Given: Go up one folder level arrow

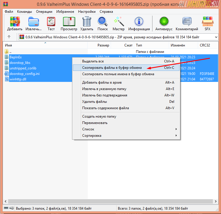Looking at the screenshot, I should tap(9, 37).
